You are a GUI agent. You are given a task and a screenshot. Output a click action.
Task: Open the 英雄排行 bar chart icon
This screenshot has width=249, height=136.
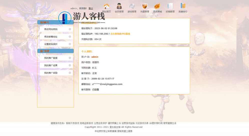(x=183, y=6)
